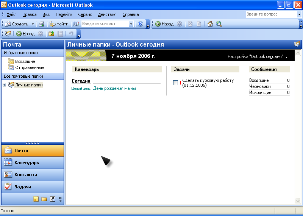This screenshot has height=216, width=303.
Task: Check the Сделать курсовую работу task checkbox
Action: point(175,83)
